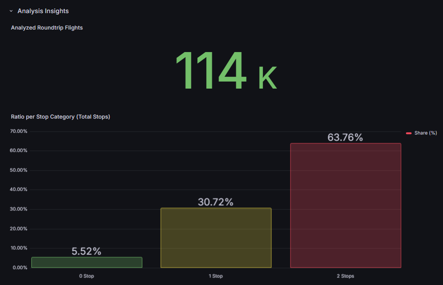The image size is (443, 285).
Task: Click the 0.00% y-axis tick label
Action: 20,268
